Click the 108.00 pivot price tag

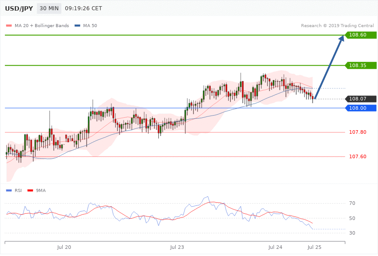[361, 108]
